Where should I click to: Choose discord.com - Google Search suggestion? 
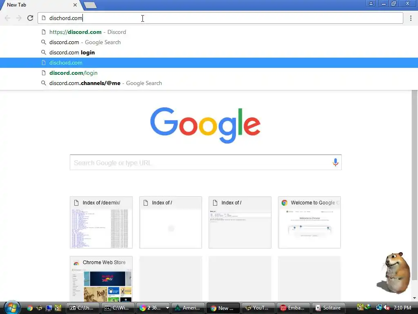[209, 42]
